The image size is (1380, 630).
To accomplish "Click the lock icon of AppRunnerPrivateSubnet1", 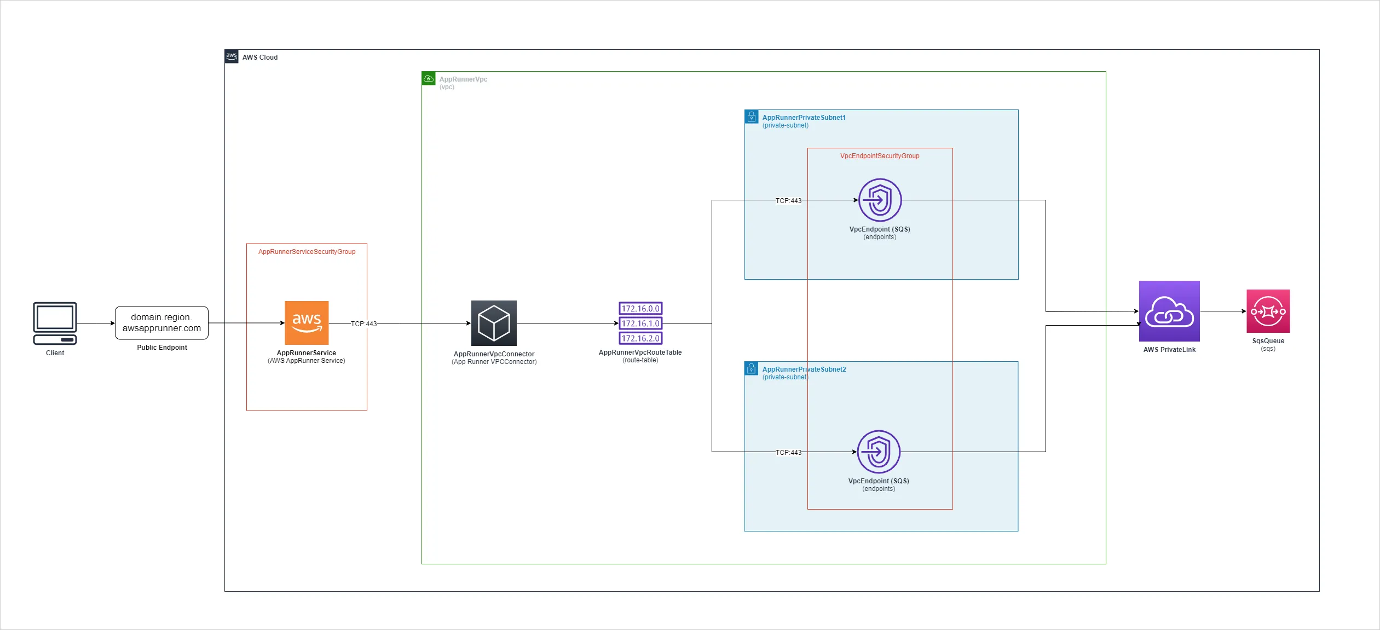I will (x=752, y=117).
